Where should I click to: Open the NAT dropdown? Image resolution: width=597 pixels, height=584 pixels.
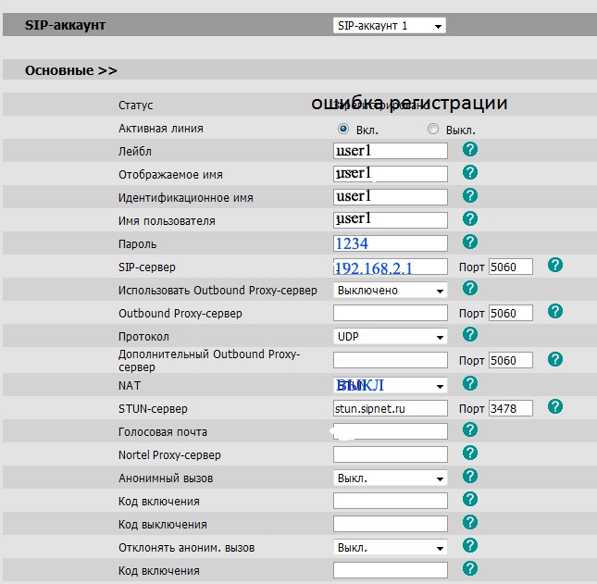391,385
